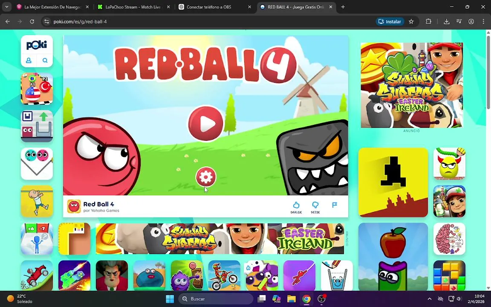Open the Chrome profile avatar icon

tap(471, 22)
